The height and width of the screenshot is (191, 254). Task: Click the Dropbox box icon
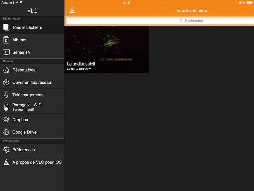tap(6, 120)
